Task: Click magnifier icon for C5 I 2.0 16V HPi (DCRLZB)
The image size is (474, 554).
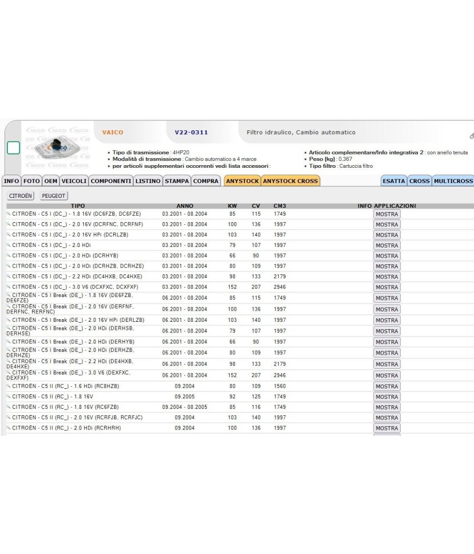Action: 8,234
